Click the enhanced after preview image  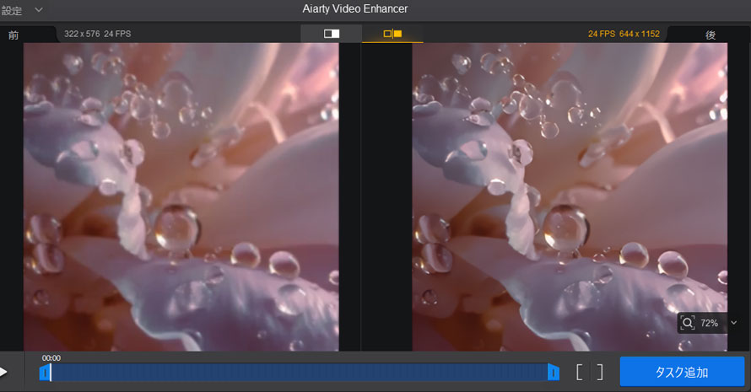[x=570, y=196]
